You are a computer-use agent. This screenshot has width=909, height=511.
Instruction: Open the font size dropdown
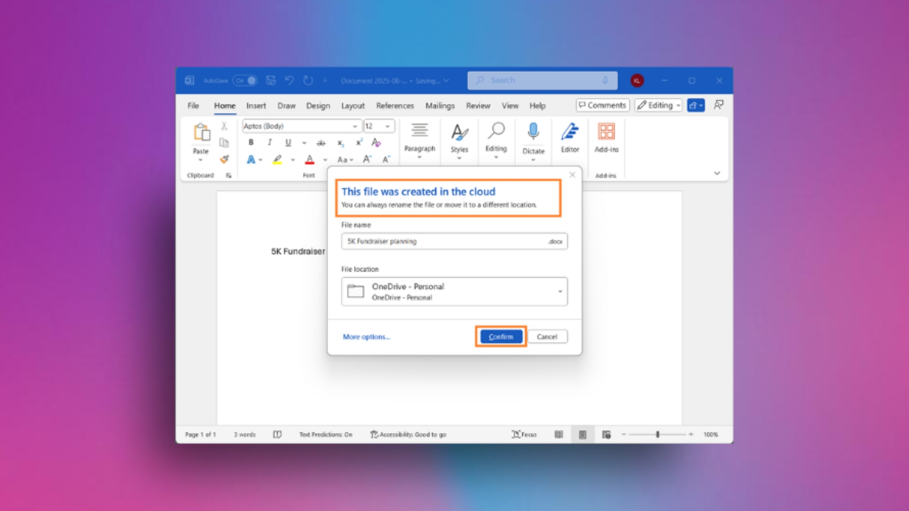click(x=386, y=126)
